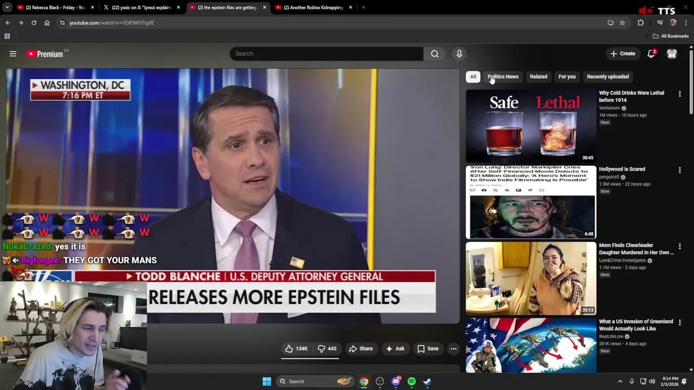The image size is (694, 390).
Task: Open Discord from the taskbar
Action: click(x=396, y=381)
